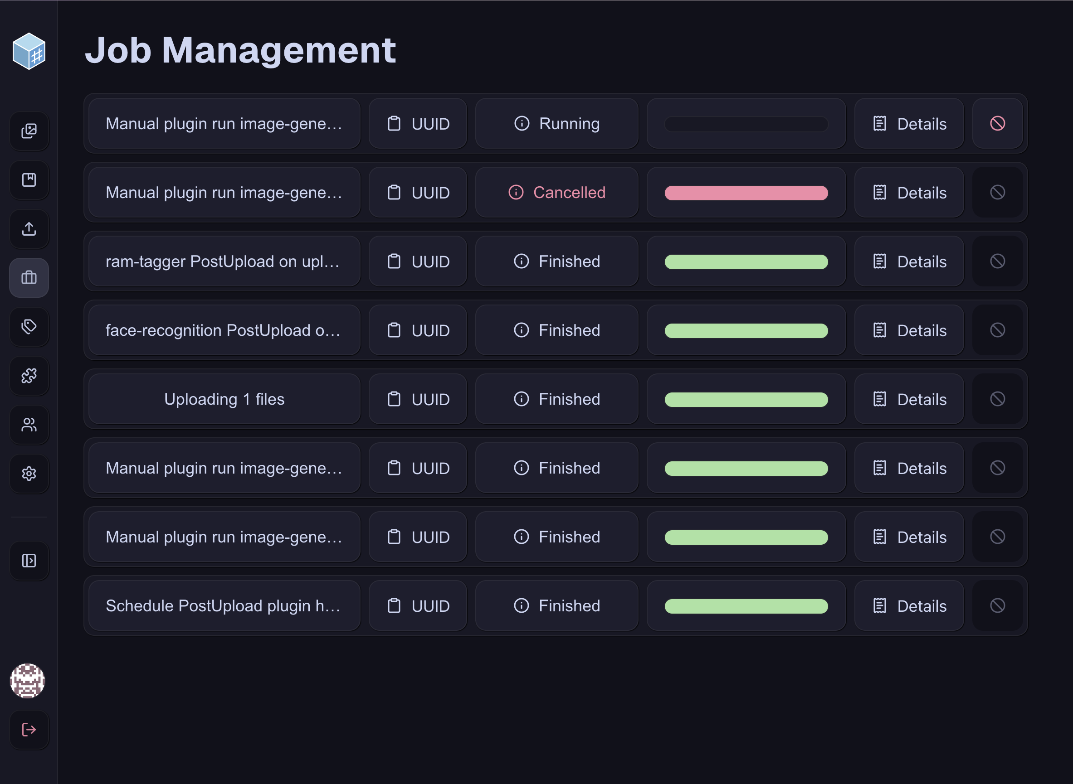Copy the UUID of the Running job
1073x784 pixels.
point(418,124)
